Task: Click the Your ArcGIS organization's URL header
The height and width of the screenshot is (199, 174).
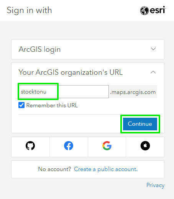Action: [71, 72]
